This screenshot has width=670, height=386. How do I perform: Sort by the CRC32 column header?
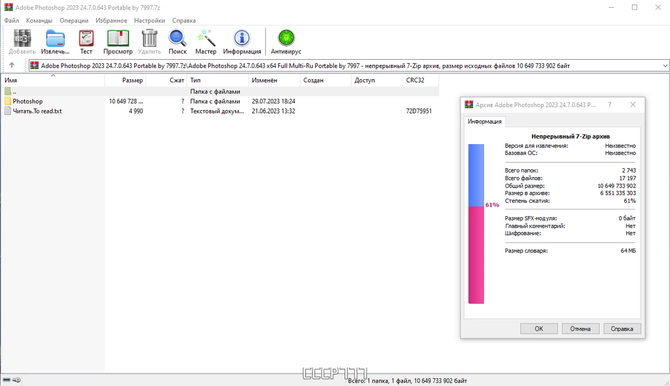(421, 80)
